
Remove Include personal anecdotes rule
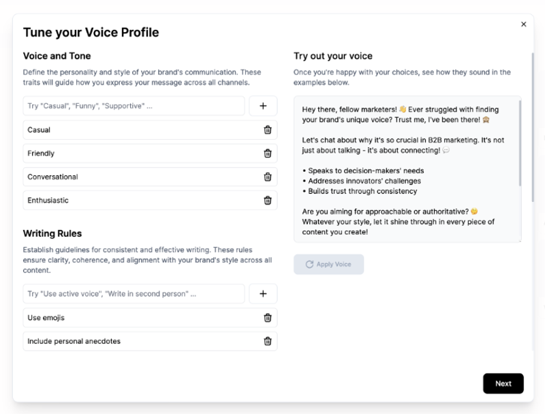tap(268, 341)
